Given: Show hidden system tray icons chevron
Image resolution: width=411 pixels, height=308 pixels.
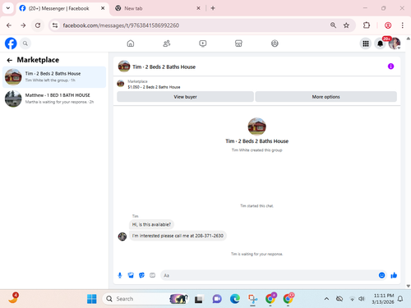Looking at the screenshot, I should click(326, 299).
